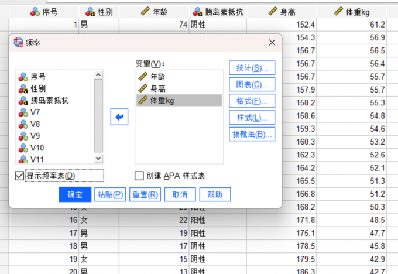
Task: Click the 帮助 button
Action: [215, 194]
